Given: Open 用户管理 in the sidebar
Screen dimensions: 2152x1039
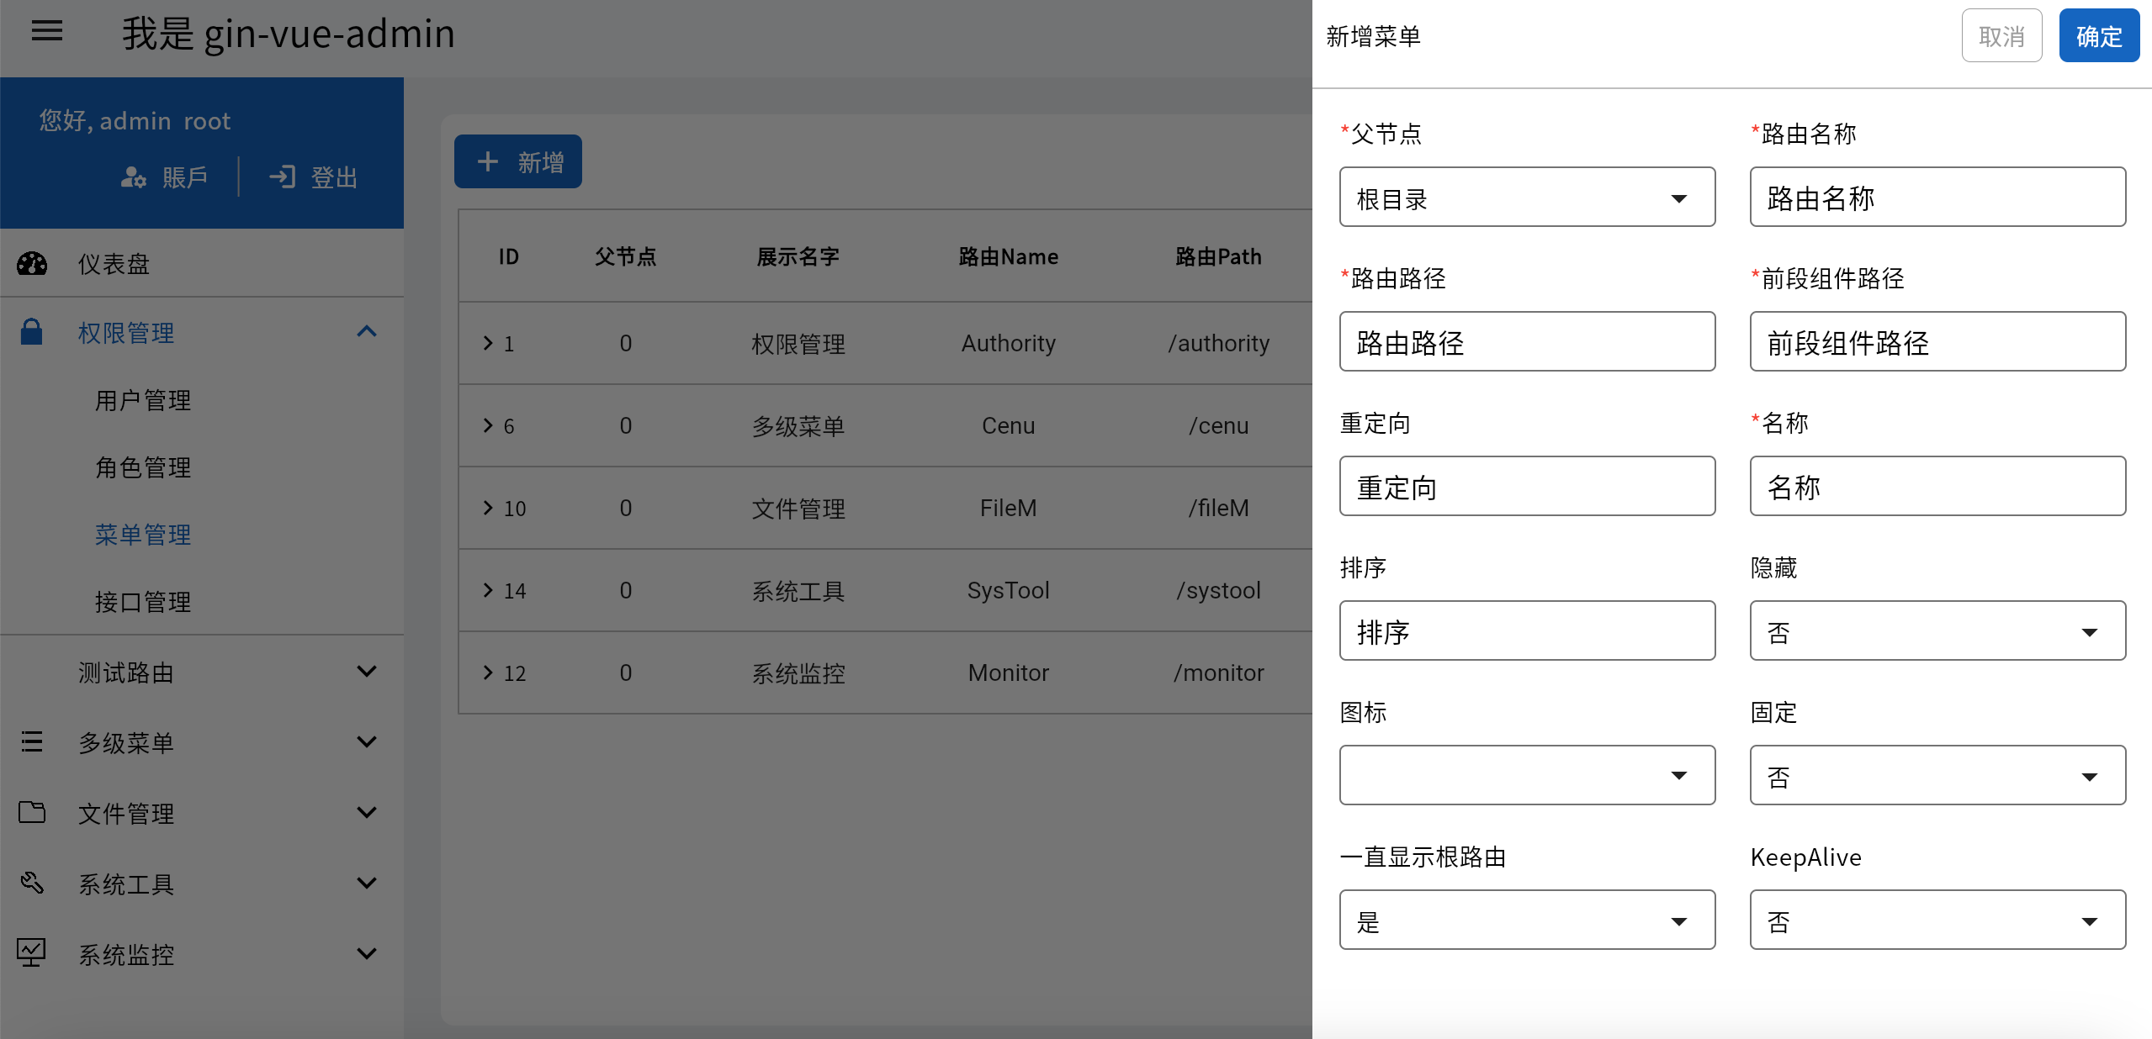Looking at the screenshot, I should [x=143, y=400].
